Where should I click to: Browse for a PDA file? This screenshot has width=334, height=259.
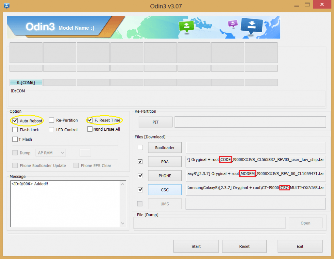[x=165, y=162]
